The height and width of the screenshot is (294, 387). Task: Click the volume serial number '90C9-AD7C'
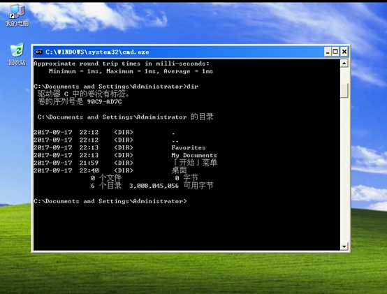click(x=104, y=102)
